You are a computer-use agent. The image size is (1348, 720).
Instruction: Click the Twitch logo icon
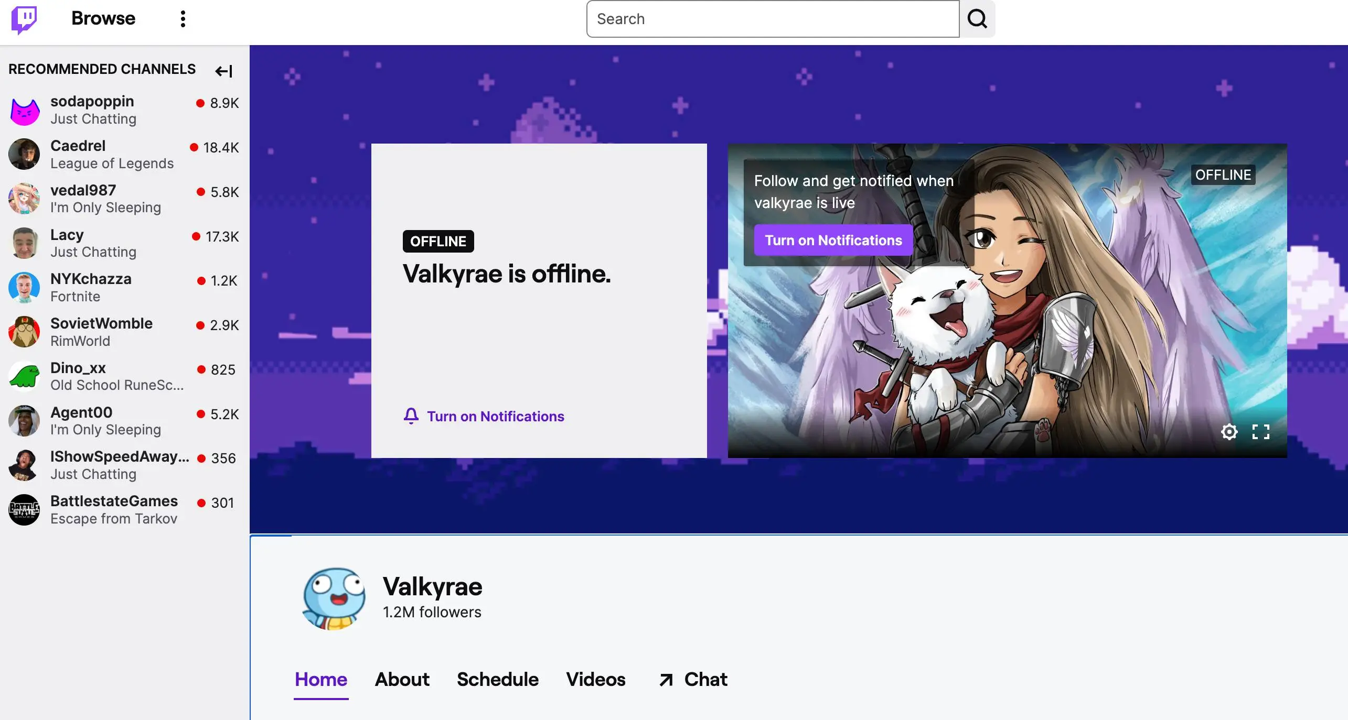(x=24, y=19)
